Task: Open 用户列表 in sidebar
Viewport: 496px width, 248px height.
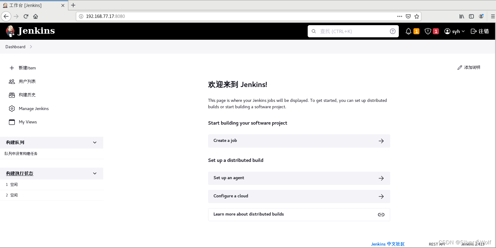Action: (27, 82)
